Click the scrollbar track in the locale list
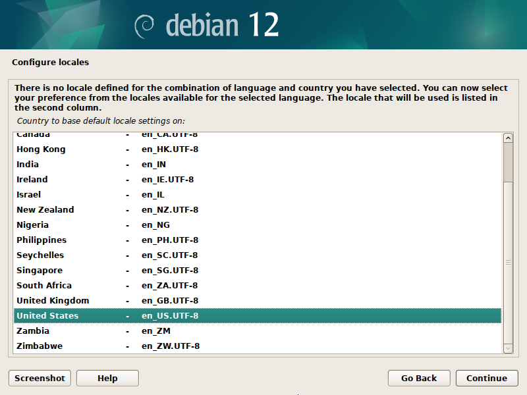 508,263
